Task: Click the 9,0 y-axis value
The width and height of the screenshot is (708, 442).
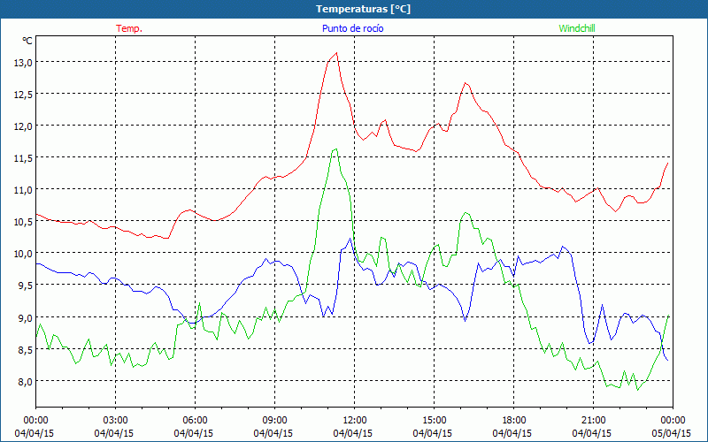Action: point(26,317)
